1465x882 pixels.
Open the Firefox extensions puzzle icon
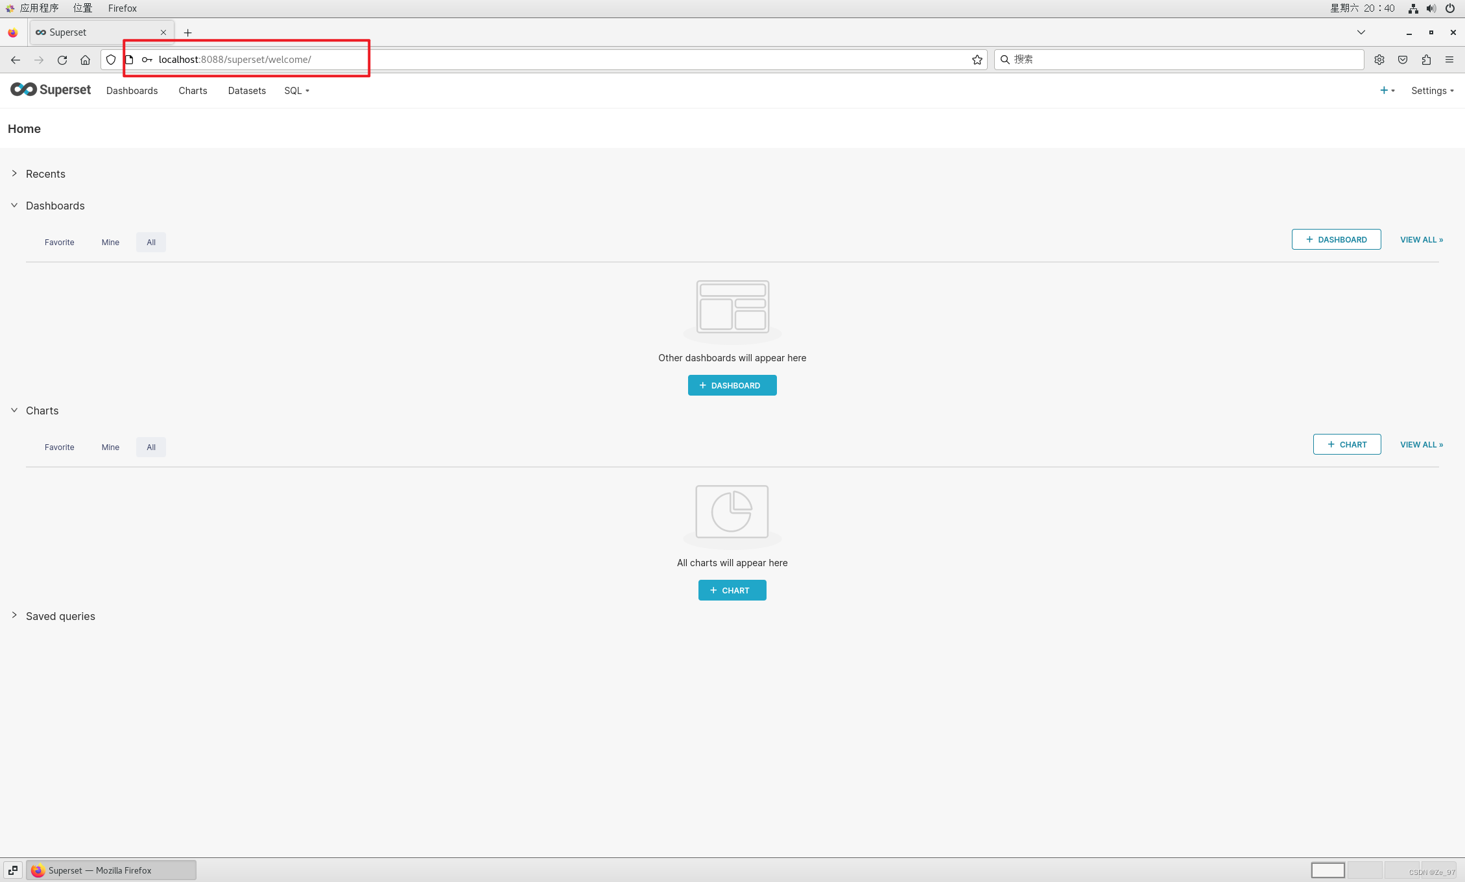point(1425,60)
